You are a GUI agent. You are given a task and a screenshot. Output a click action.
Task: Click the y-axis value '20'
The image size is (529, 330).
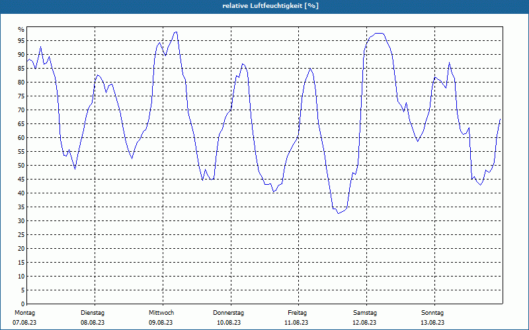tap(21, 249)
